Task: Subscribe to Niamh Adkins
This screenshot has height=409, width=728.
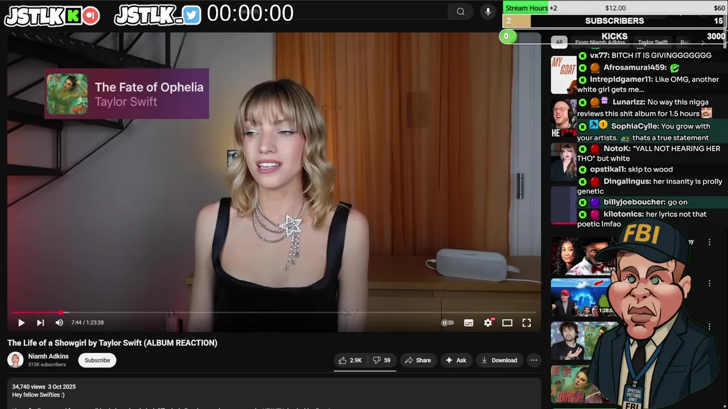Action: coord(97,360)
